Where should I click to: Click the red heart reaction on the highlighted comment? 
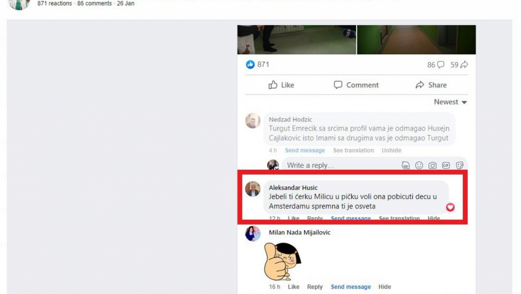point(450,207)
